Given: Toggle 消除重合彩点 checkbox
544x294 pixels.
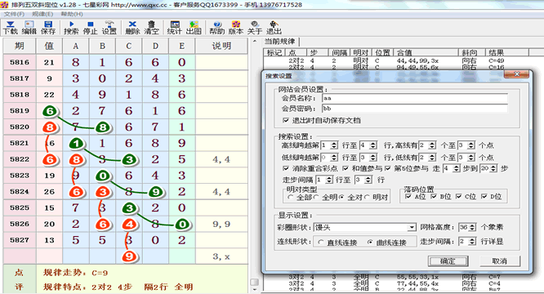Looking at the screenshot, I should click(286, 168).
